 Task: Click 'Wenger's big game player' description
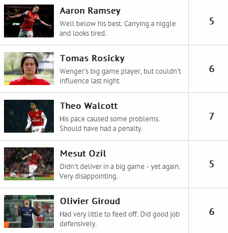[x=100, y=71]
